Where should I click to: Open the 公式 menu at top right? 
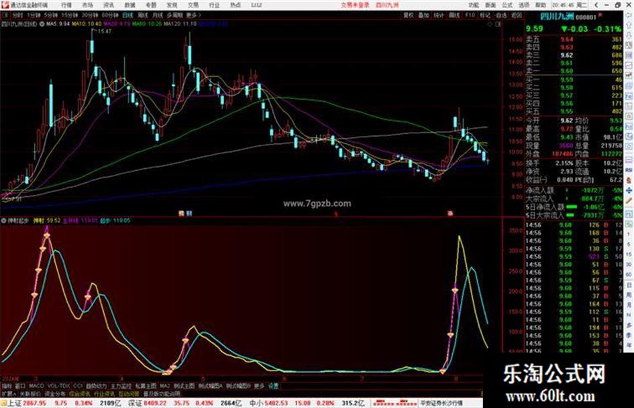click(x=507, y=5)
